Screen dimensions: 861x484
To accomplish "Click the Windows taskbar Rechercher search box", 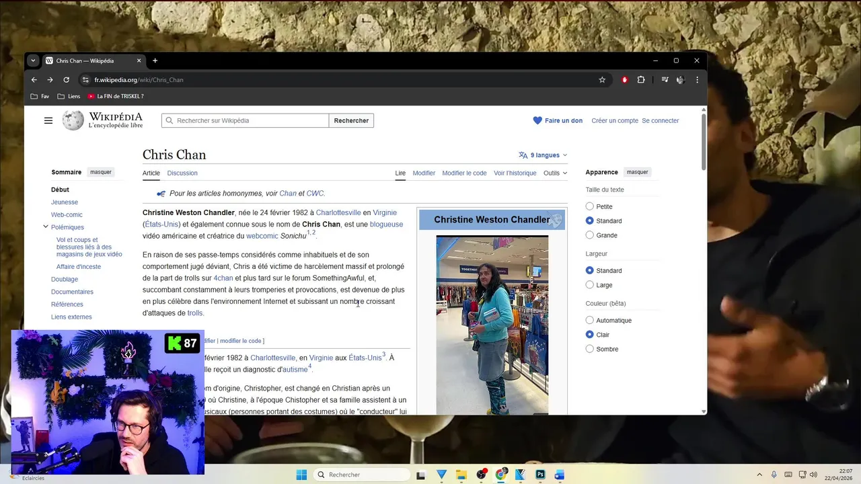I will point(362,475).
